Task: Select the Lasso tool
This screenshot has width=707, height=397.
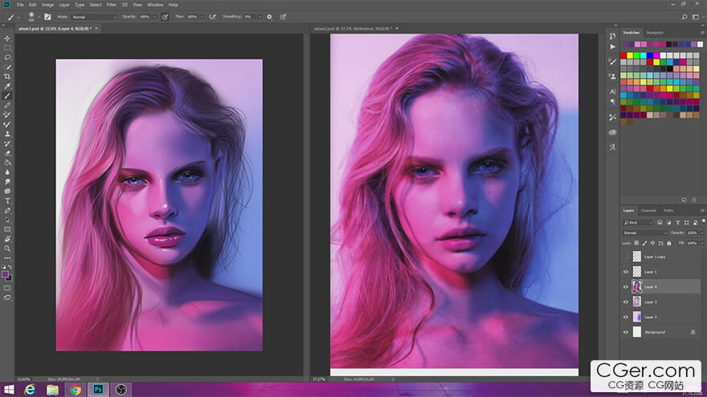Action: (x=7, y=58)
